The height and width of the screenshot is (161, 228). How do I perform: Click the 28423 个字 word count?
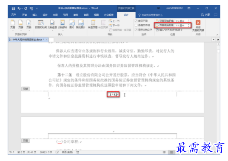point(46,152)
